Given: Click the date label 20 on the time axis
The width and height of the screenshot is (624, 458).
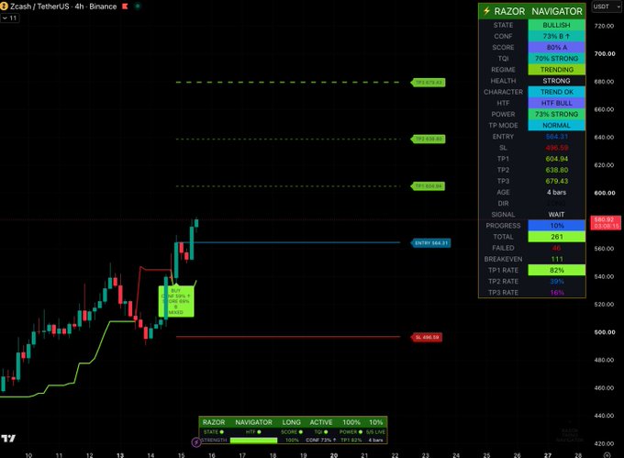Looking at the screenshot, I should click(x=334, y=455).
